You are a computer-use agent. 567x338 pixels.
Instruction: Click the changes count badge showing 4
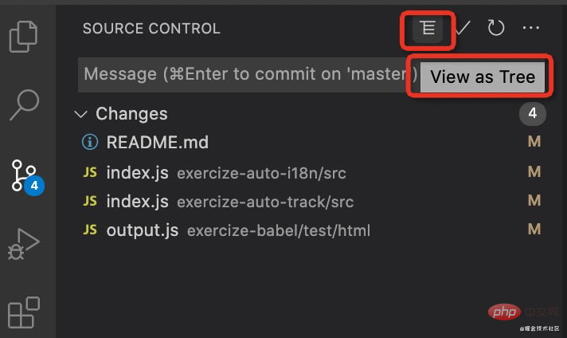[533, 114]
